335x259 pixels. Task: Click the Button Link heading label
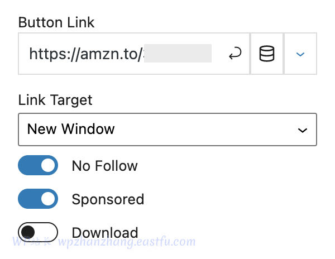(56, 22)
